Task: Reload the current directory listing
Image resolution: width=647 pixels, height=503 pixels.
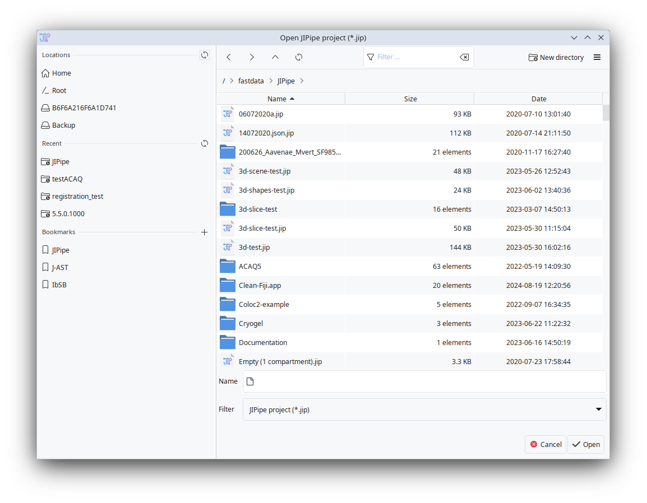Action: click(x=299, y=57)
